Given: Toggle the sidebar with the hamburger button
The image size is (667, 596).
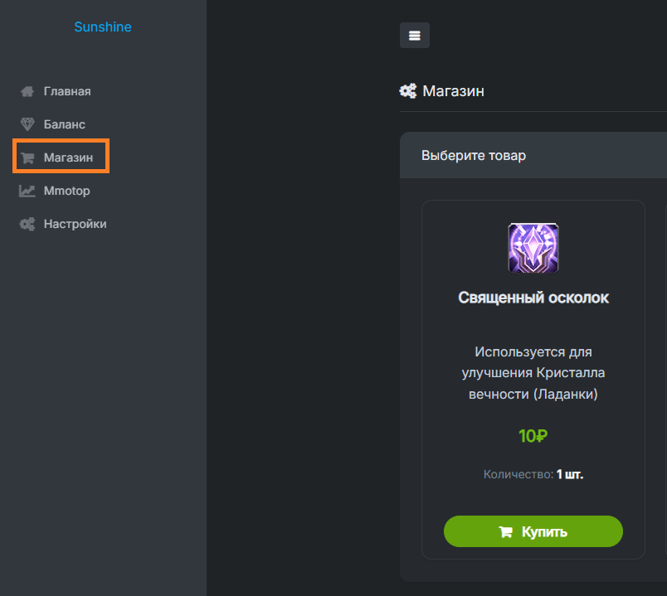Looking at the screenshot, I should tap(415, 36).
